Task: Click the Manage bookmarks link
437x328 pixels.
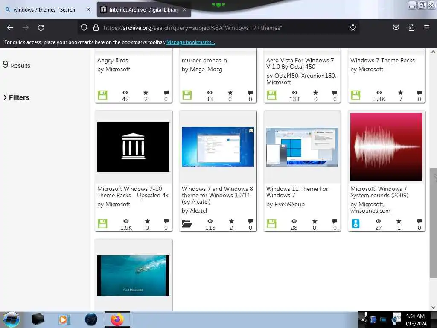Action: [191, 42]
